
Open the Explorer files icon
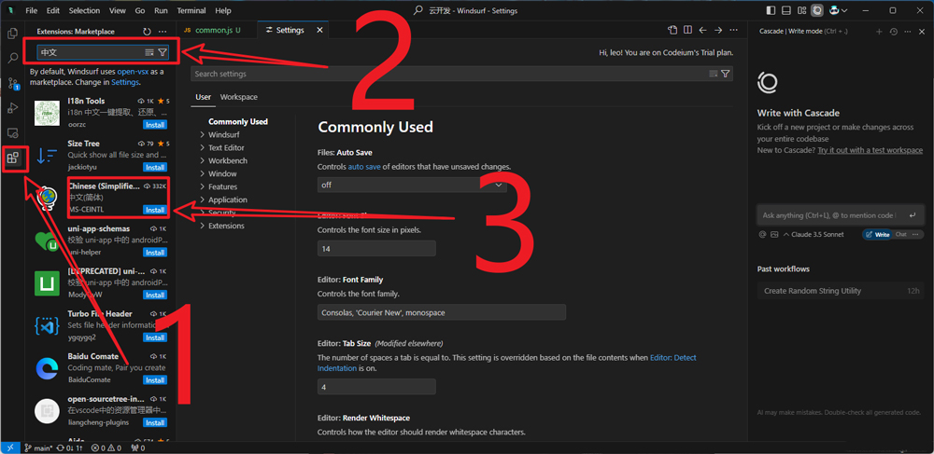point(13,34)
